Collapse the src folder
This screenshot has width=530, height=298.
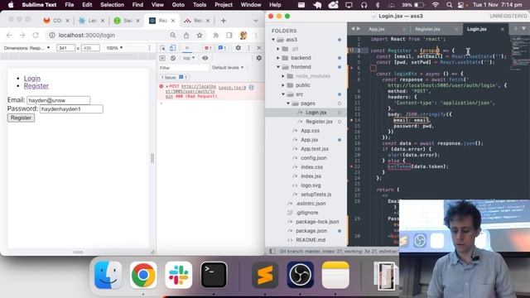click(283, 94)
